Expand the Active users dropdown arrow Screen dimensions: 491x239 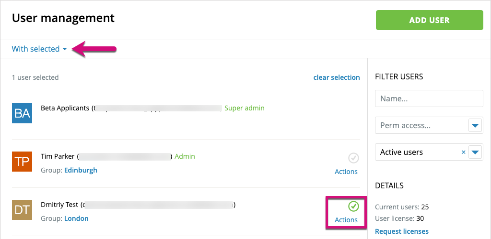pos(475,152)
